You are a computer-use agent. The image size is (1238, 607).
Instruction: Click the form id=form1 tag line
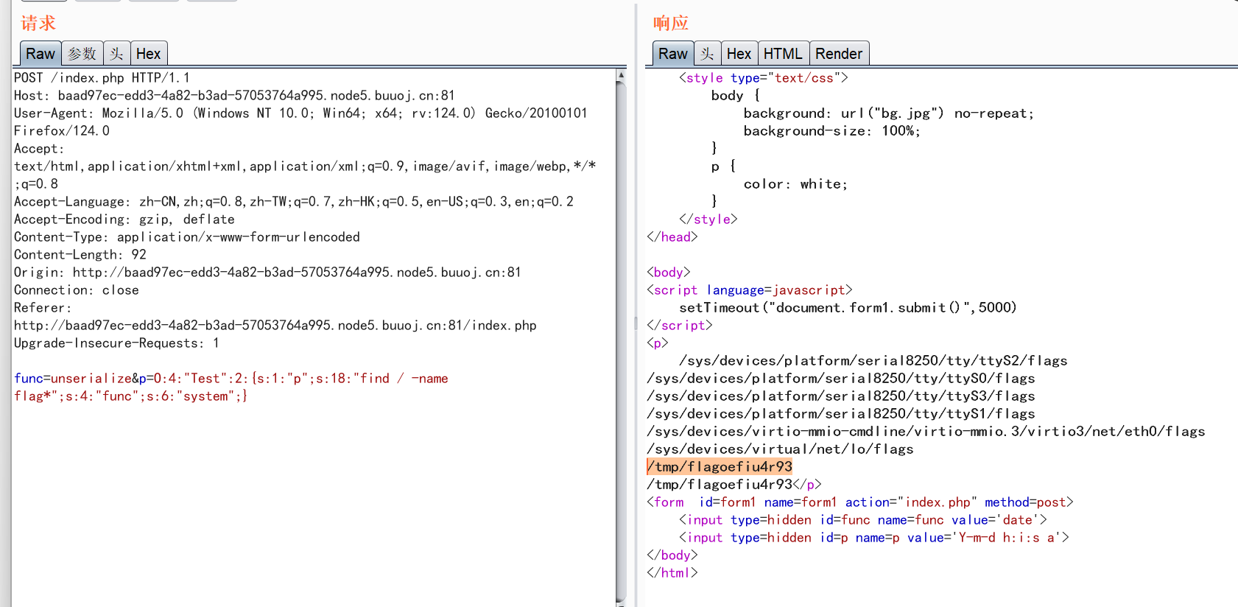click(860, 502)
